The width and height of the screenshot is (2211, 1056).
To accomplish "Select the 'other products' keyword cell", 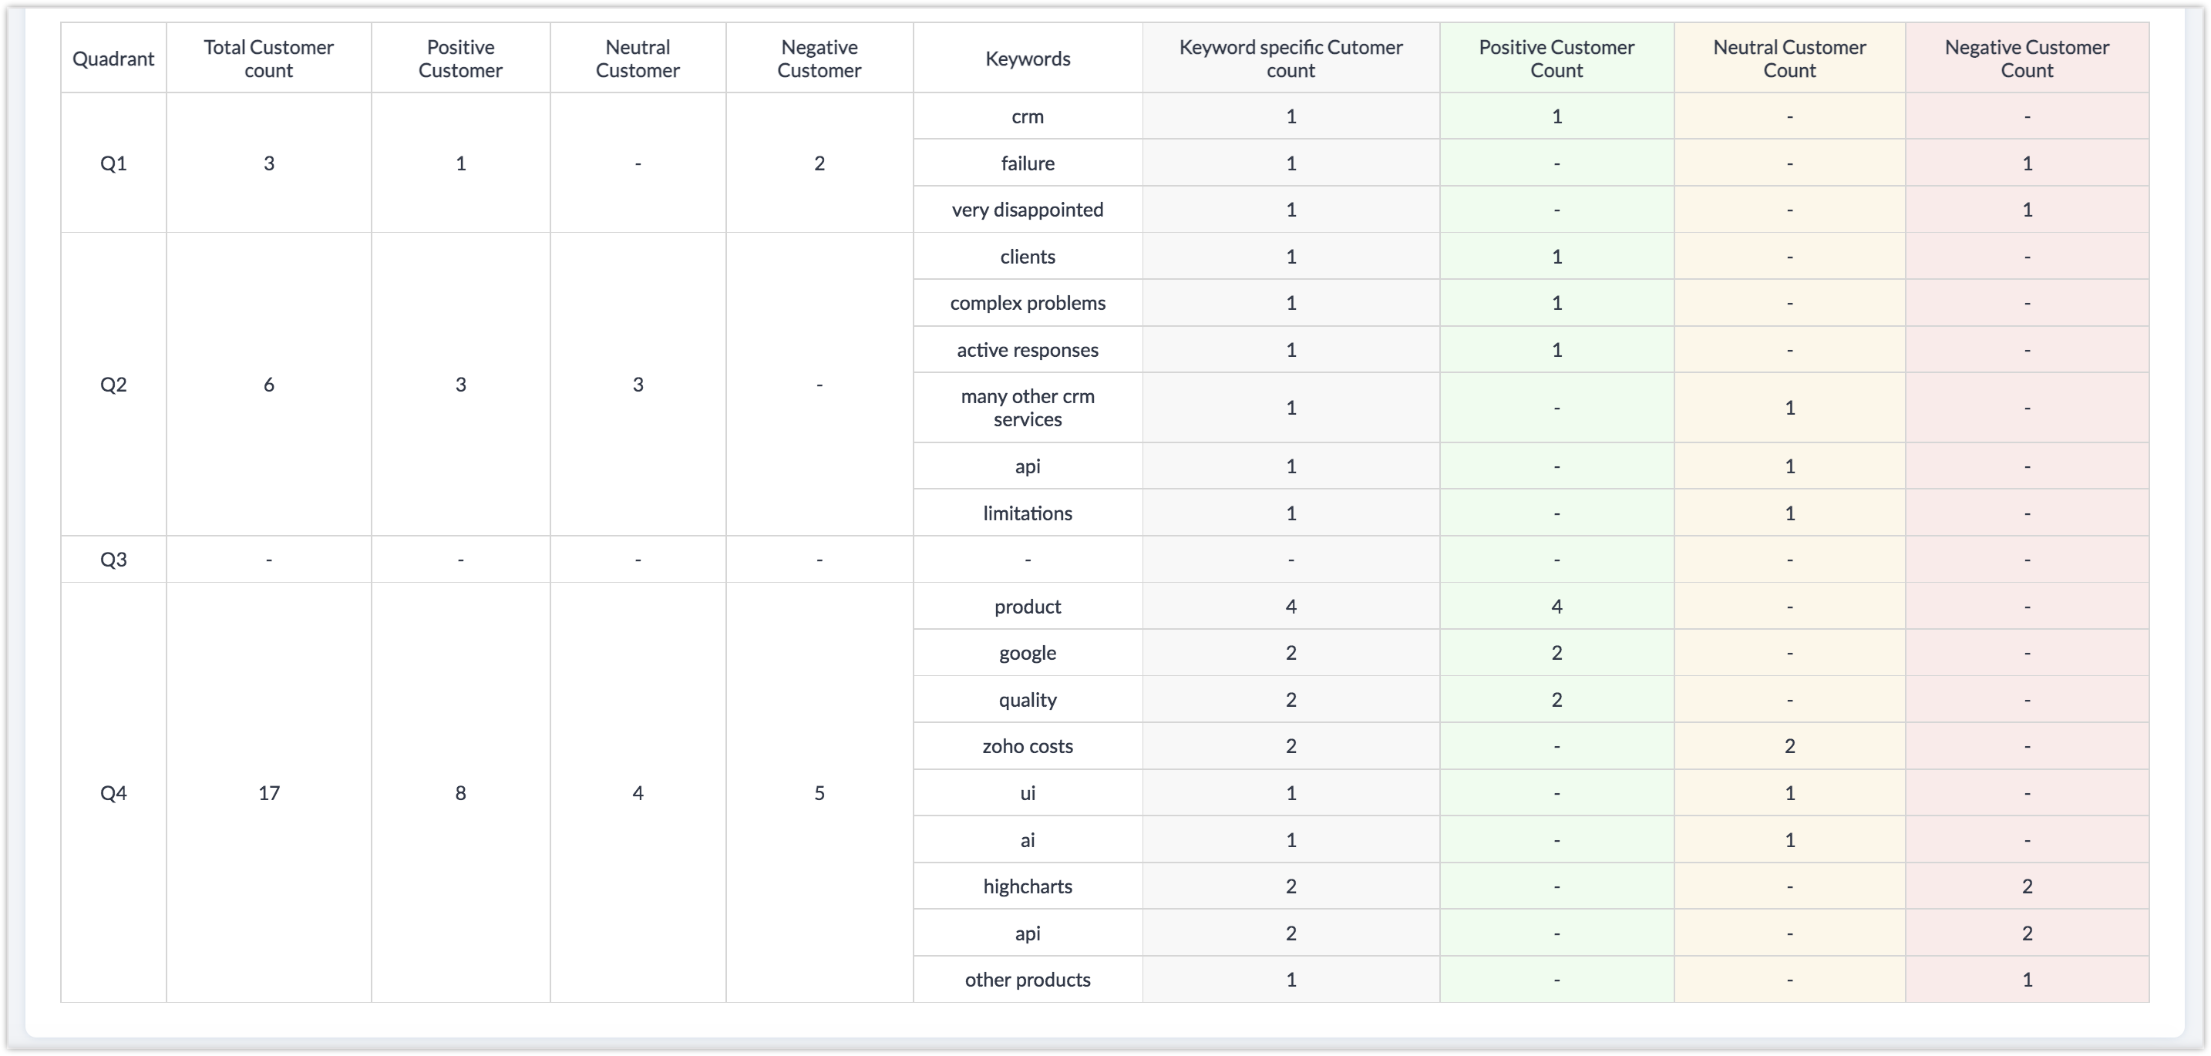I will tap(1028, 980).
